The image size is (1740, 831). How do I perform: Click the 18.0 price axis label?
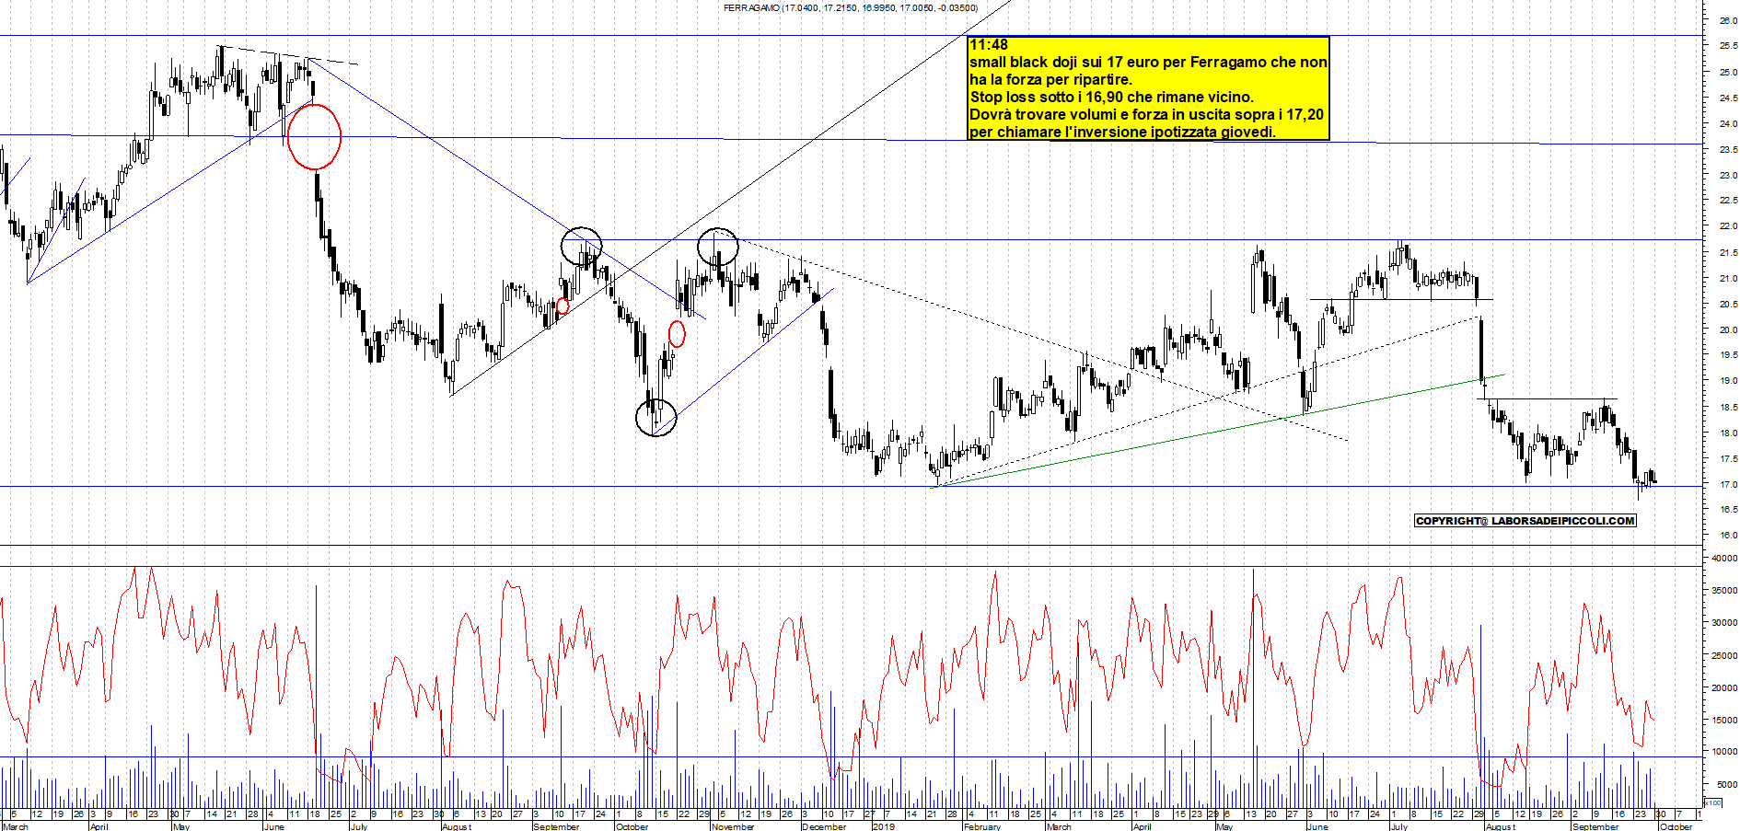(1728, 433)
